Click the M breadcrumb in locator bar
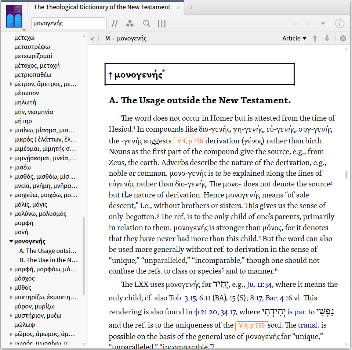The height and width of the screenshot is (350, 352). click(108, 39)
